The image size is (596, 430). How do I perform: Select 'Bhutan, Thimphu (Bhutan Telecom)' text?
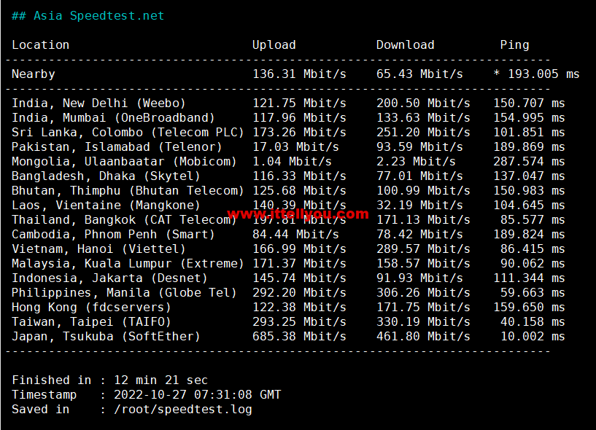coord(128,191)
